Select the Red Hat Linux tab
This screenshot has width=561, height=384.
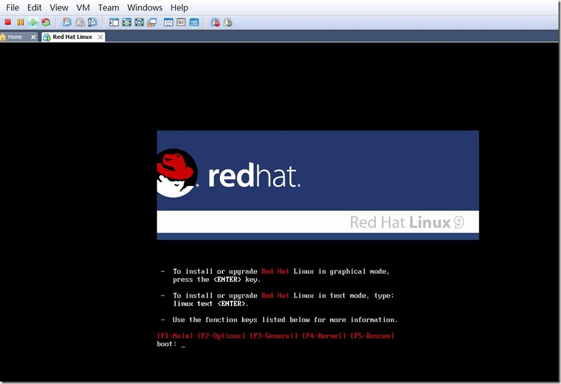(x=72, y=37)
